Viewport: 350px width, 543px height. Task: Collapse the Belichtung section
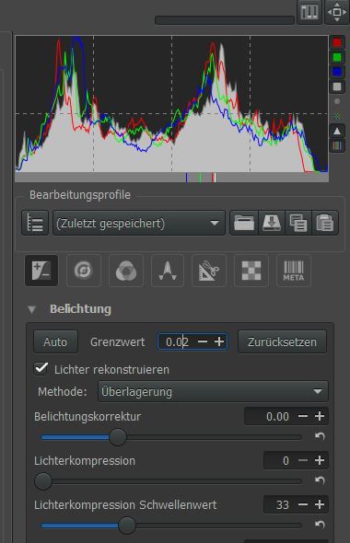(x=32, y=309)
